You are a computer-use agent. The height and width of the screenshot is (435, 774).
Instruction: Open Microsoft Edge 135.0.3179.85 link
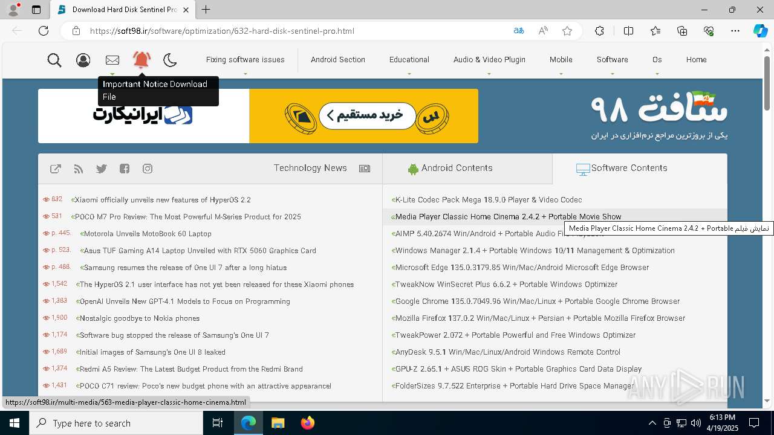pyautogui.click(x=522, y=268)
